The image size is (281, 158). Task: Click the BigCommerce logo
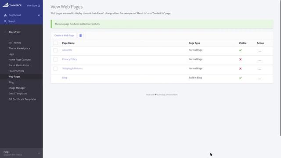(12, 5)
